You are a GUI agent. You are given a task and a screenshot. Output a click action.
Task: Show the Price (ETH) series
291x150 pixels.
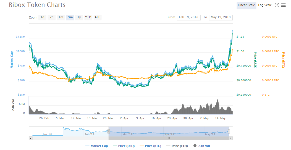(177, 146)
